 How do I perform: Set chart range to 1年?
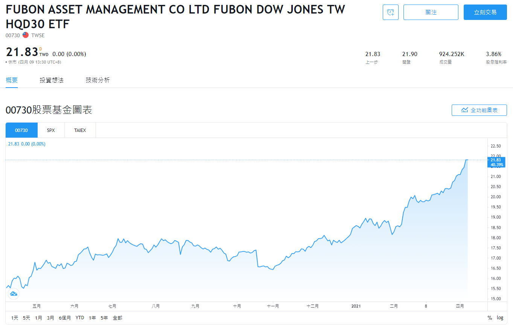point(92,318)
